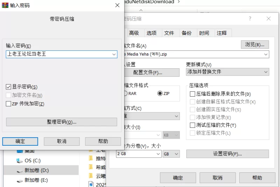Select the OS (C:) drive icon
This screenshot has width=280, height=187.
pos(20,161)
